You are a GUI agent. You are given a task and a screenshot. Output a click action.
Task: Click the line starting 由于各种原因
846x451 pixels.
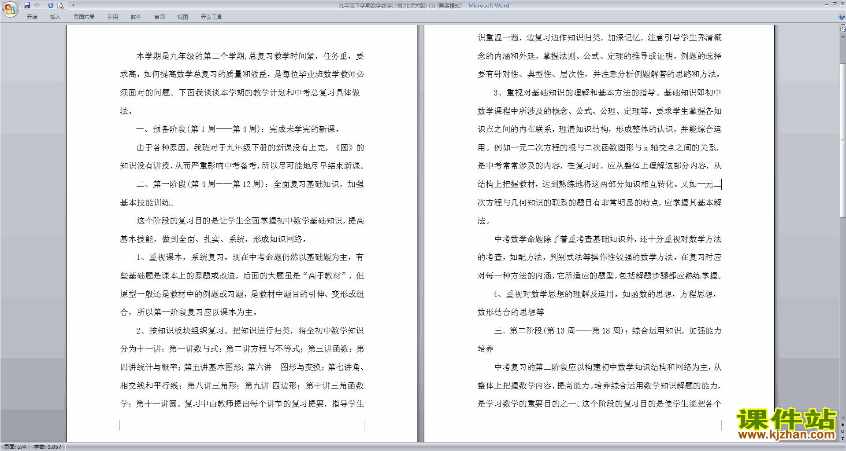[250, 147]
